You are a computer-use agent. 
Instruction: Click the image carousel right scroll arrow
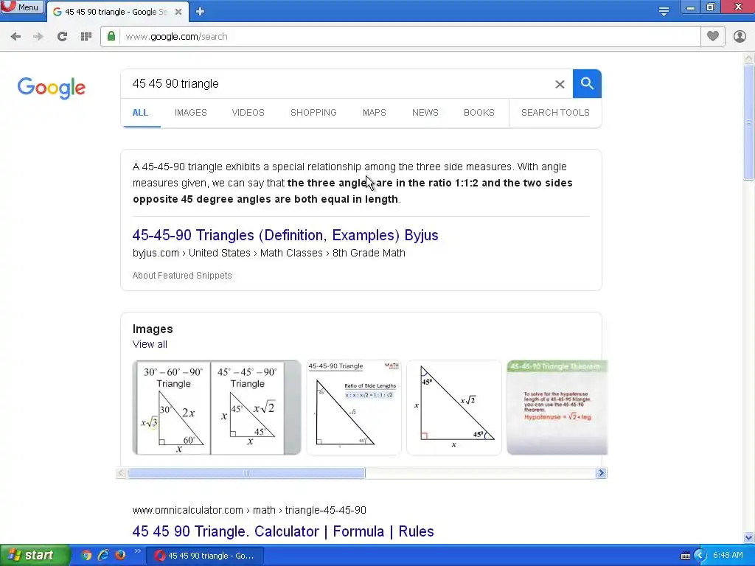tap(601, 473)
